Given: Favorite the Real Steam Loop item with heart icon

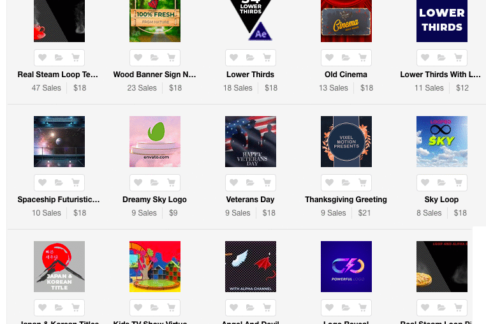Looking at the screenshot, I should click(43, 57).
